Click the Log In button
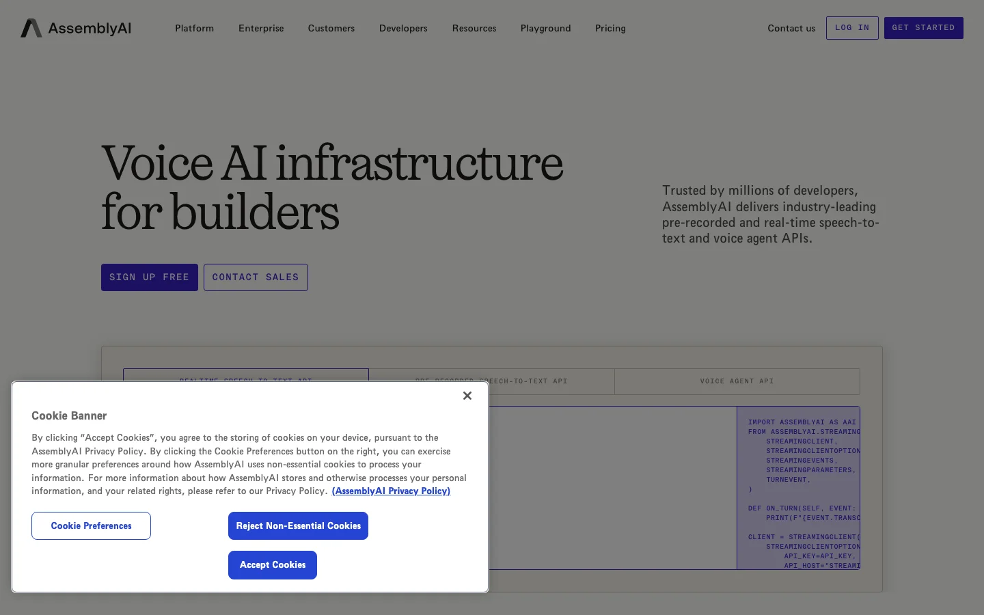 click(852, 28)
